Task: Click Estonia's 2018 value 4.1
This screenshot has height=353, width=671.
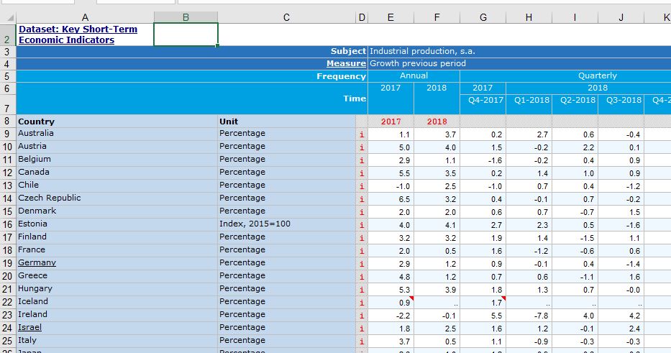Action: pos(437,225)
